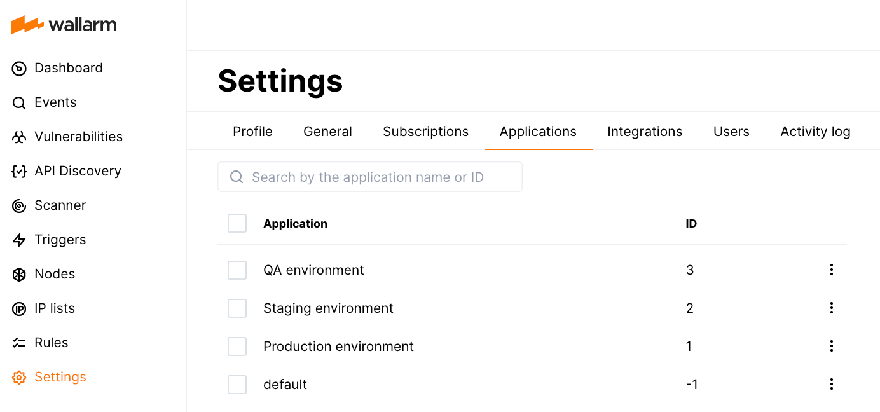Go to the Subscriptions tab

(425, 132)
